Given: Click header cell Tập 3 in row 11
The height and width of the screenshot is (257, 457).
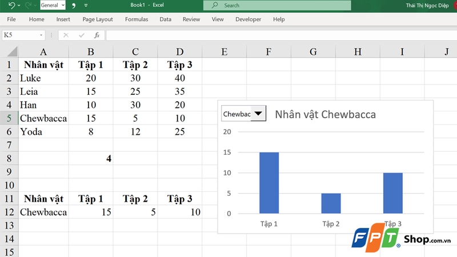Looking at the screenshot, I should (180, 199).
